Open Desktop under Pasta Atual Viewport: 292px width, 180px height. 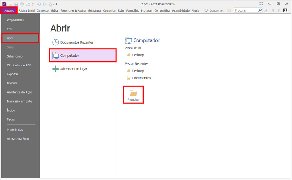pos(135,55)
